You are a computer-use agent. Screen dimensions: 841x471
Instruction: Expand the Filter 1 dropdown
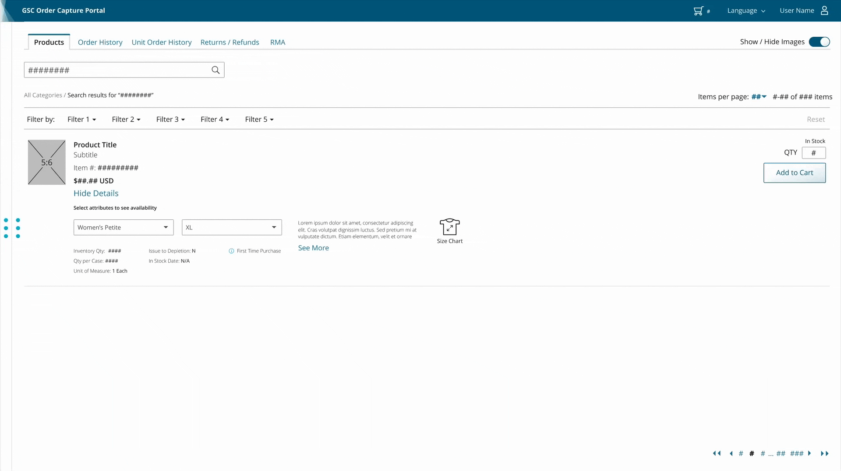(81, 120)
